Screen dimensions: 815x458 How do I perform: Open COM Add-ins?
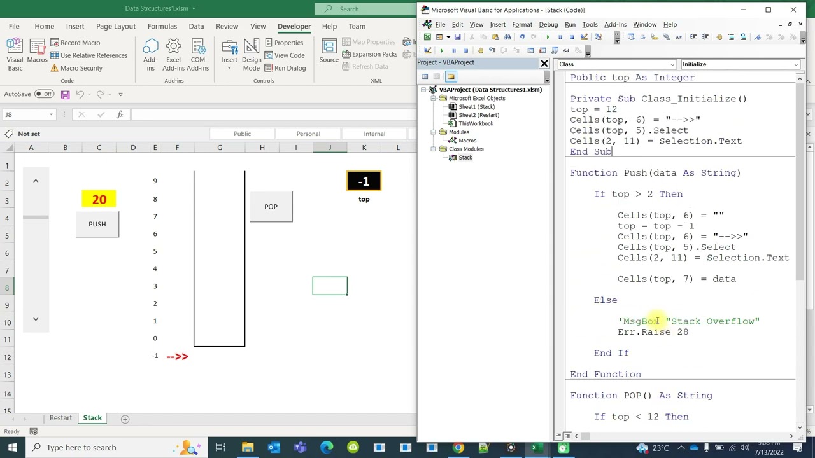pos(197,55)
